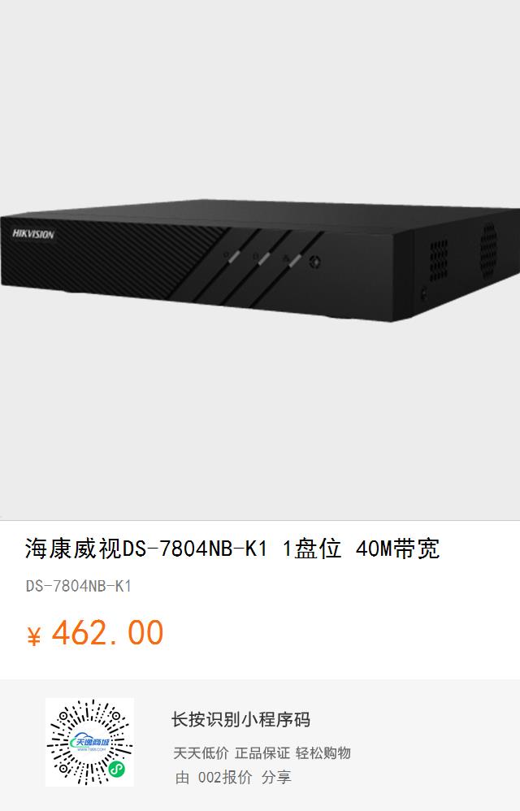The height and width of the screenshot is (811, 520).
Task: Click the Tianyi mall logo inside QR code
Action: pos(89,742)
